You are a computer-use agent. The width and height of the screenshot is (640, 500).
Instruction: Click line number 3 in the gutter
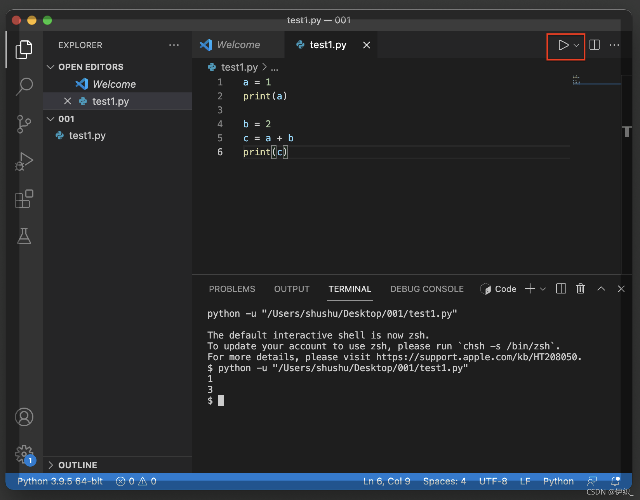(x=220, y=110)
